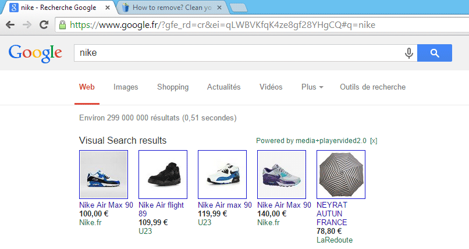Switch to the 'How to remove? Clean yo' tab

pos(172,8)
